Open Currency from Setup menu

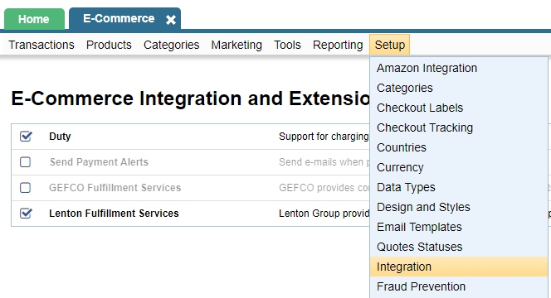pyautogui.click(x=459, y=167)
